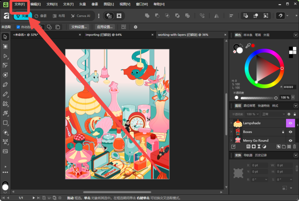Switch to the 布局 studio
299x201 pixels.
click(59, 16)
